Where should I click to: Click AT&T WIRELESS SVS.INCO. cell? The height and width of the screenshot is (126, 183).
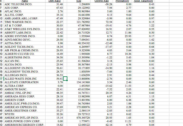click(25, 29)
